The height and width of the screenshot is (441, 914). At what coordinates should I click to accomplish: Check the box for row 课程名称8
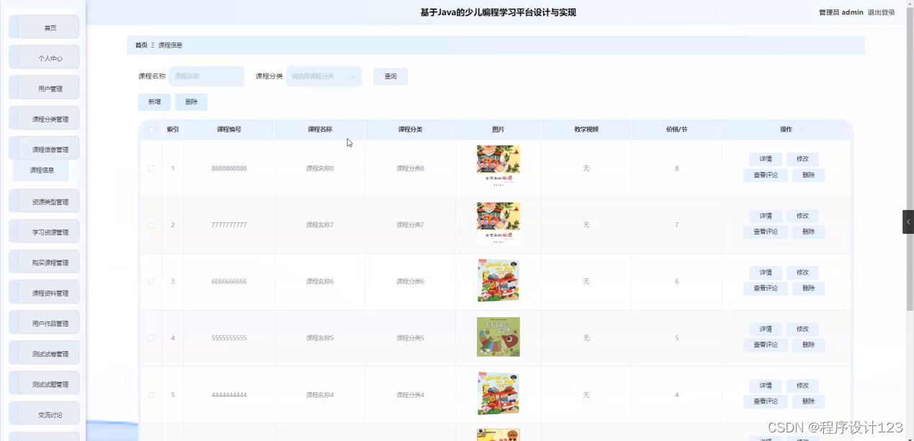151,168
